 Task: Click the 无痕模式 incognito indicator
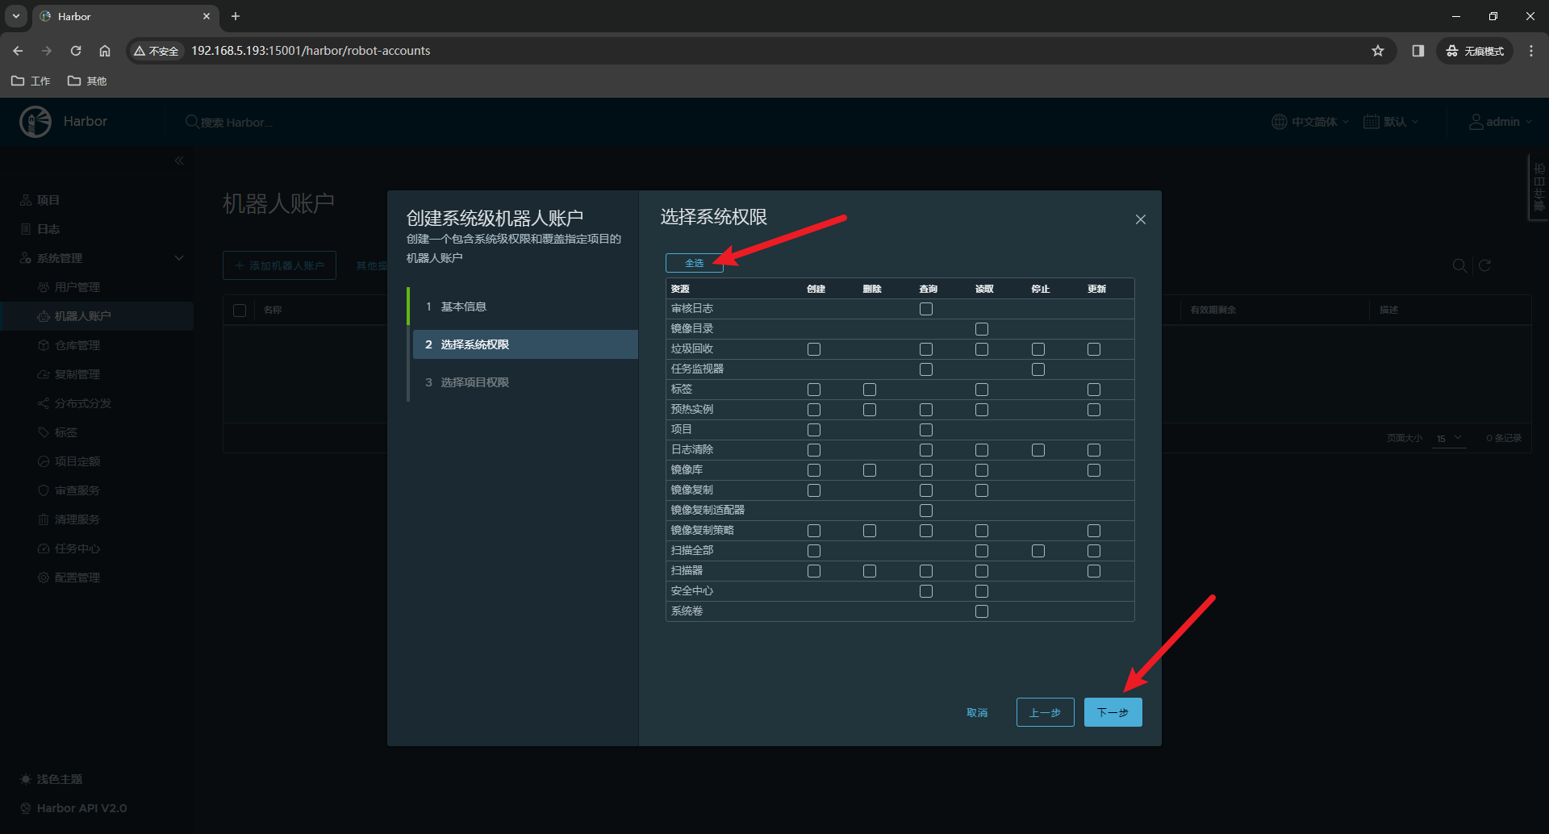1475,51
